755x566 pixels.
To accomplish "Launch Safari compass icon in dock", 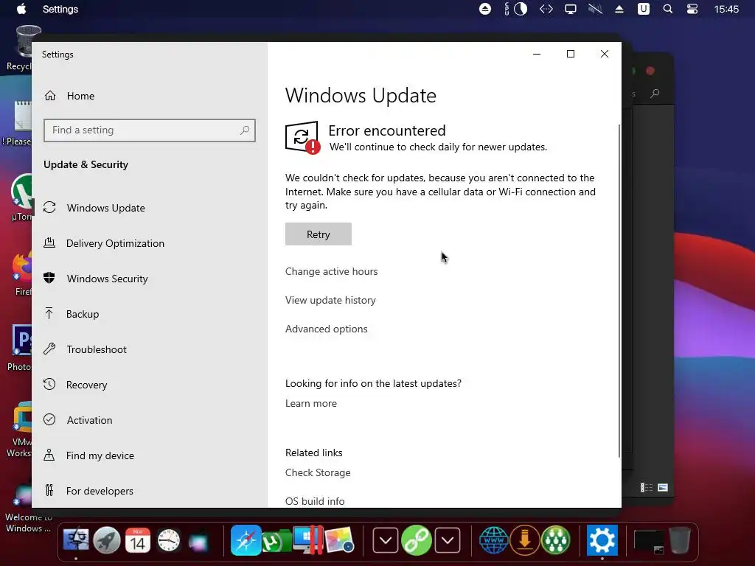I will (246, 540).
